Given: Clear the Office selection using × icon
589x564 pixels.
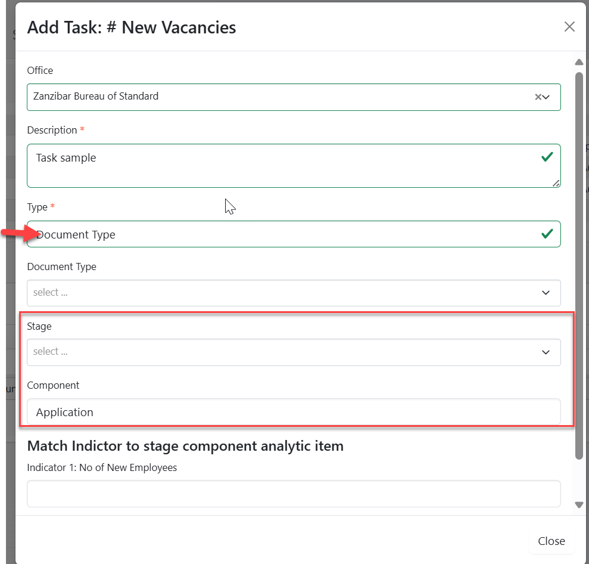Looking at the screenshot, I should 538,97.
